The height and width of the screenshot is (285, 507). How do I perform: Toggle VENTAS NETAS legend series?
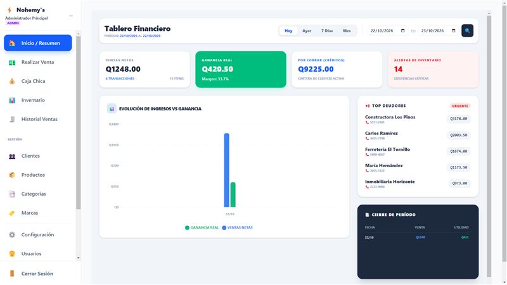(x=237, y=228)
